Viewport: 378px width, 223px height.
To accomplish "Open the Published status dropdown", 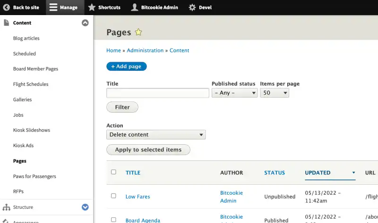I will 234,93.
